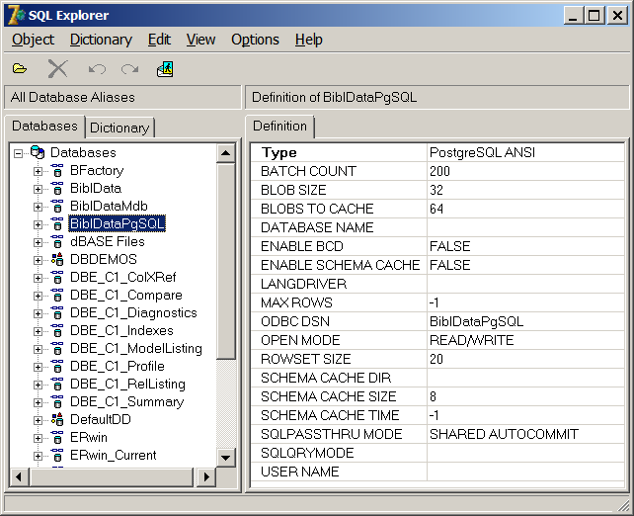This screenshot has width=634, height=516.
Task: Click the DBE_C1_Summary database icon
Action: (57, 402)
